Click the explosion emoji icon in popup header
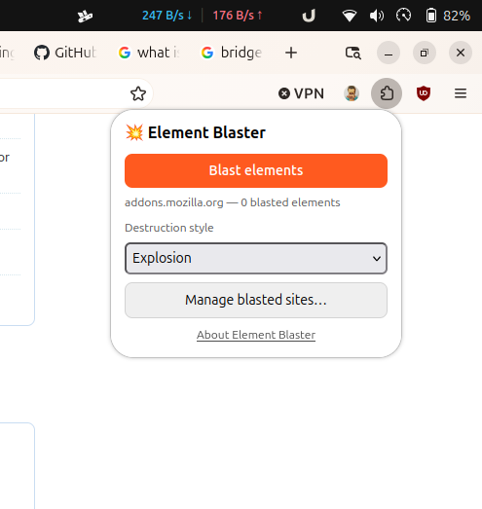Viewport: 482px width, 509px height. 134,132
